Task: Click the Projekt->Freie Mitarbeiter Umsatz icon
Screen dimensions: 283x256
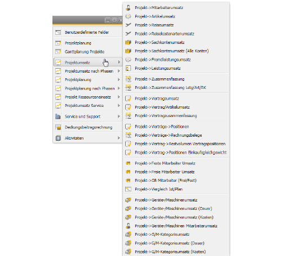Action: pos(128,172)
